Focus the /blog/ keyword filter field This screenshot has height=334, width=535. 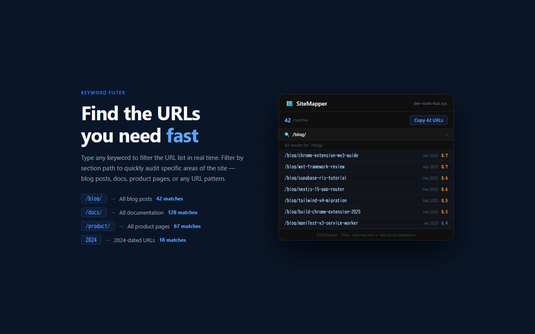[x=366, y=134]
